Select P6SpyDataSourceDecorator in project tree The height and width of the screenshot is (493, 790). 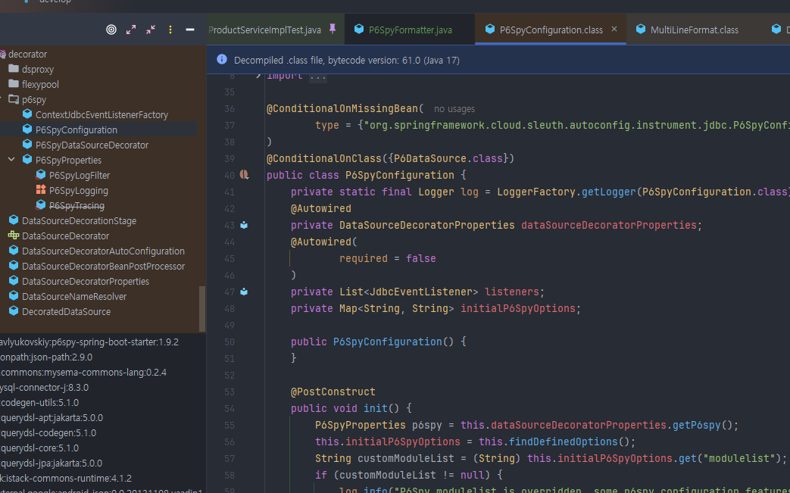point(92,145)
